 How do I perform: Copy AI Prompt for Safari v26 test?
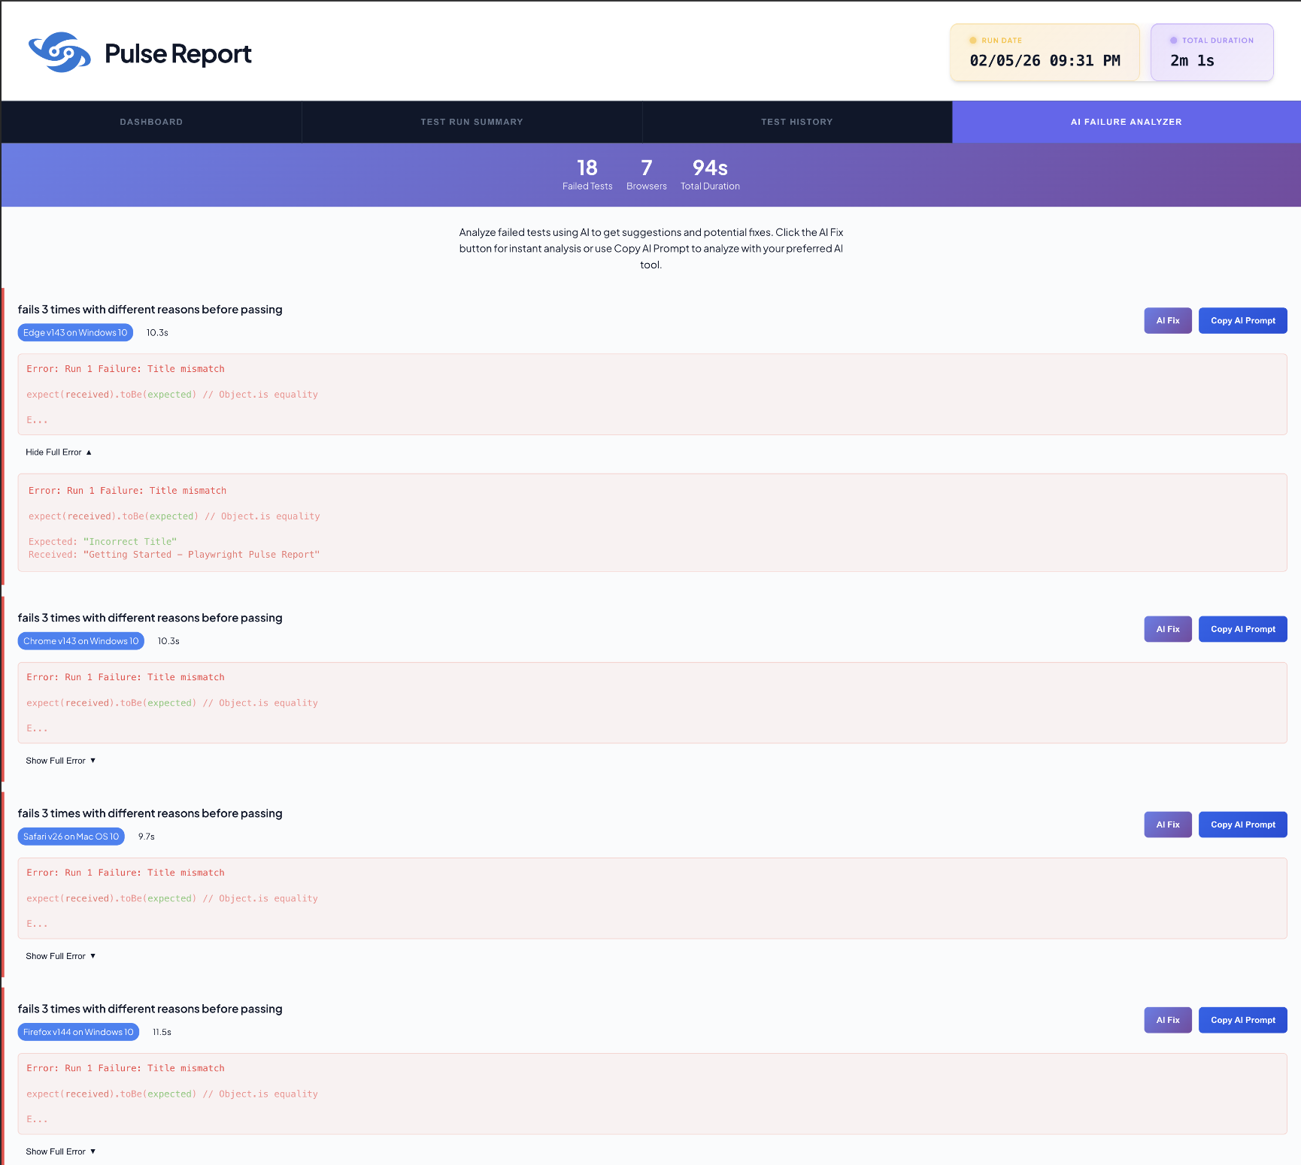tap(1242, 825)
